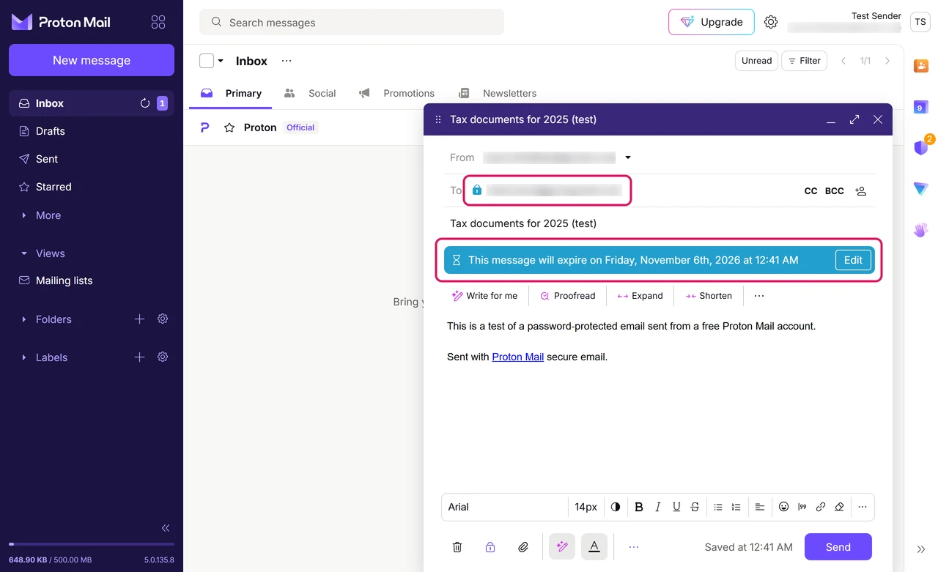Screen dimensions: 938x572
Task: Switch to the Newsletters tab
Action: (x=498, y=93)
